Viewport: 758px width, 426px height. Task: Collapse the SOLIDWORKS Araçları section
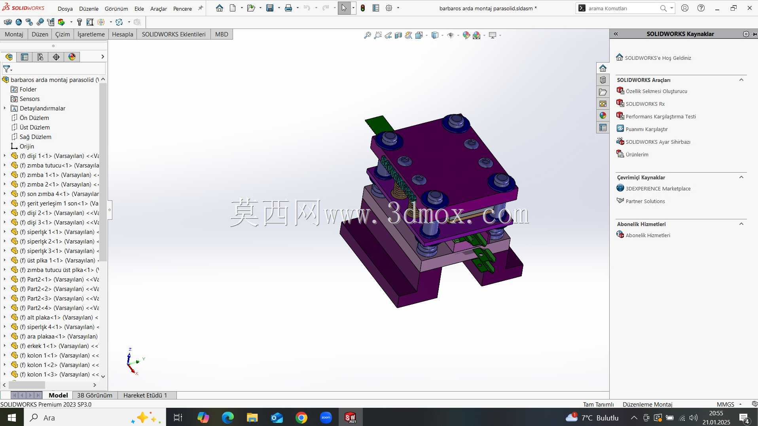tap(741, 80)
